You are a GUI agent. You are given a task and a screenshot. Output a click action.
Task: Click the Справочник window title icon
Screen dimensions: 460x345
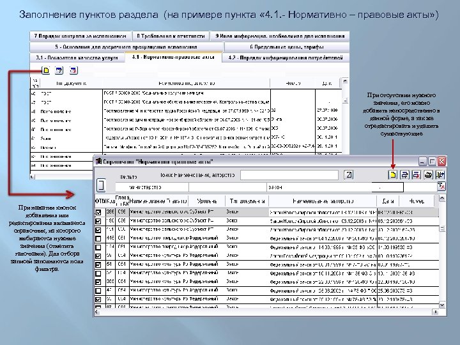pyautogui.click(x=98, y=162)
